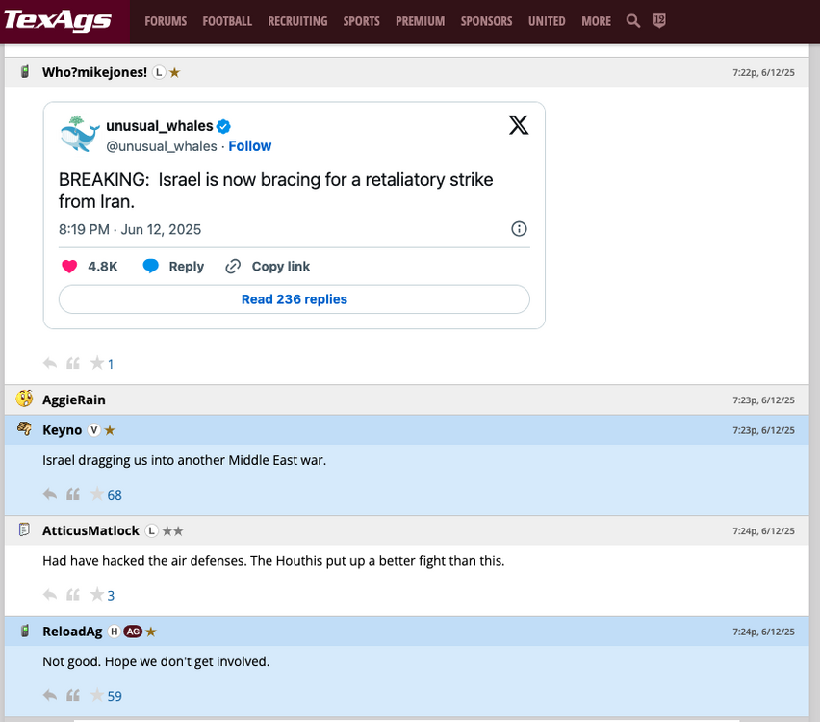Like the tweet via heart icon
The width and height of the screenshot is (820, 722).
tap(69, 267)
